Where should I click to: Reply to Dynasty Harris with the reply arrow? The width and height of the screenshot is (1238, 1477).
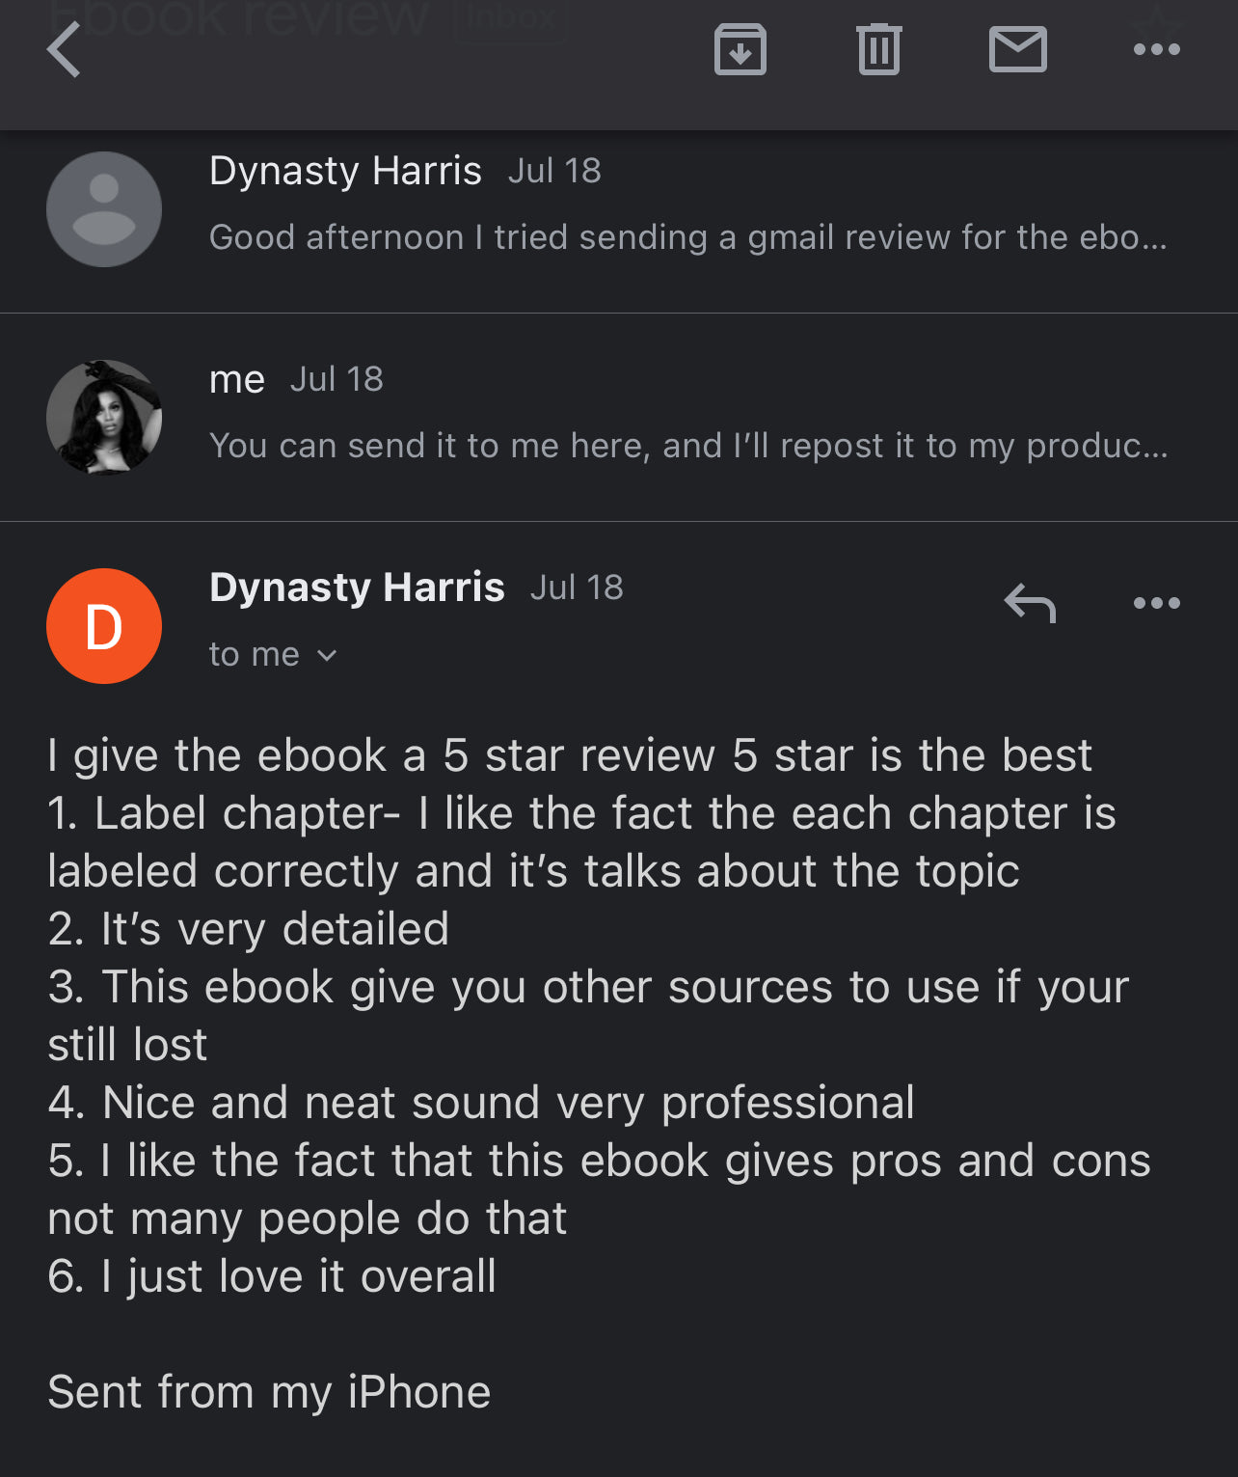[x=1030, y=604]
